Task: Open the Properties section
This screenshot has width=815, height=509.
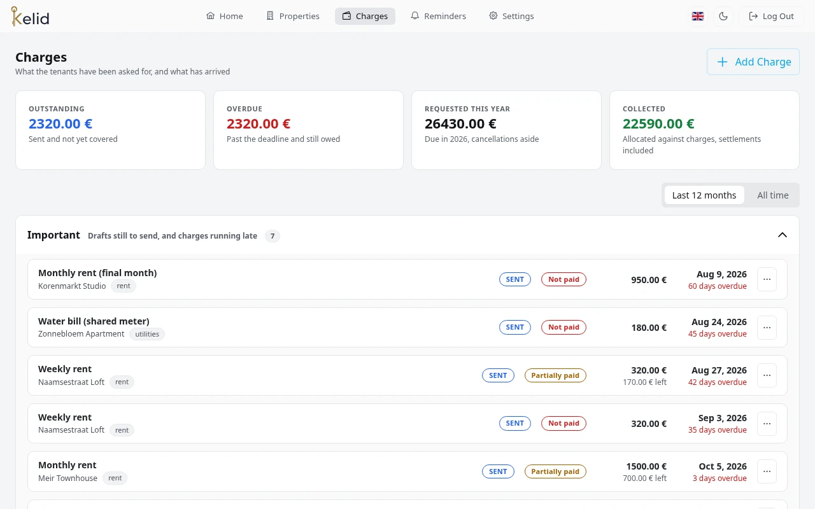Action: pos(293,16)
